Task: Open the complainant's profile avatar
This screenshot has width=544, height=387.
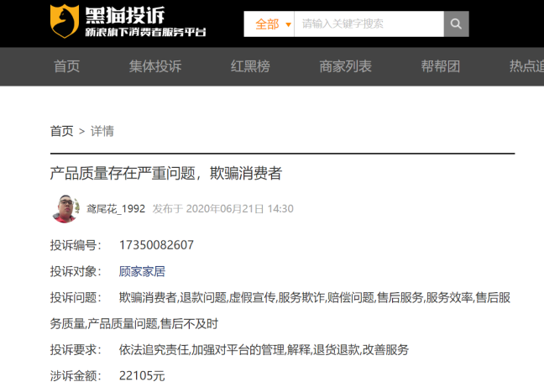Action: (x=65, y=208)
